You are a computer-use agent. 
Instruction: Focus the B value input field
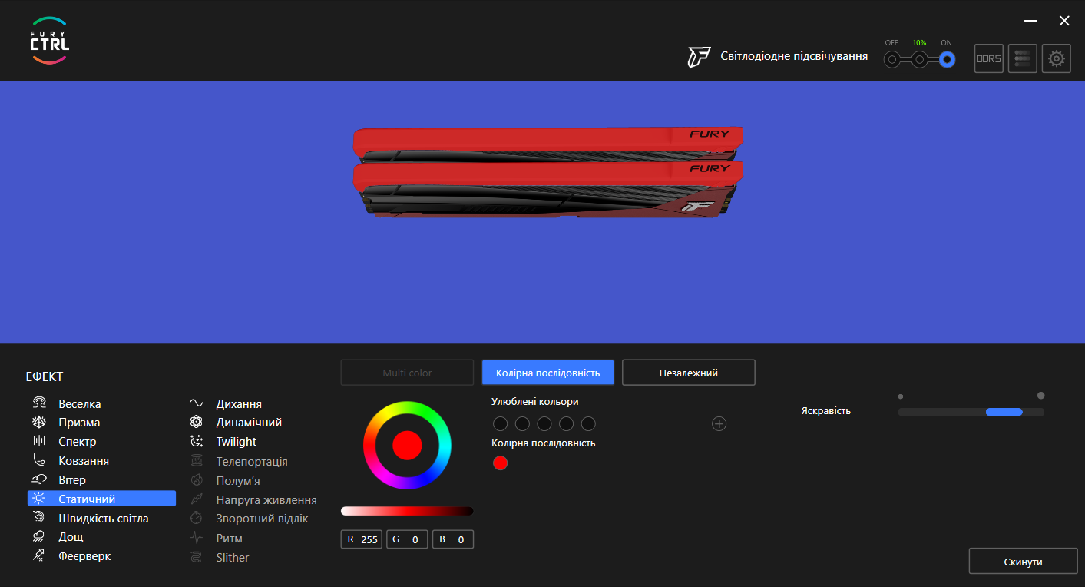click(x=453, y=539)
